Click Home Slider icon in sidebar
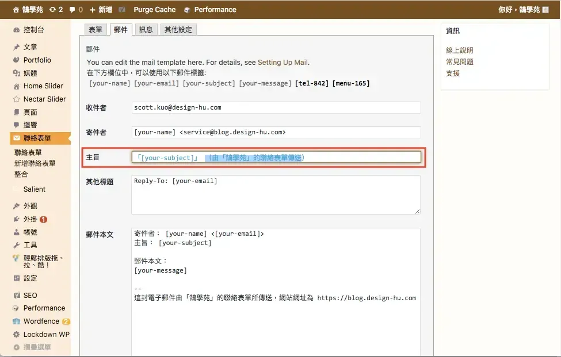The image size is (561, 357). pyautogui.click(x=17, y=86)
